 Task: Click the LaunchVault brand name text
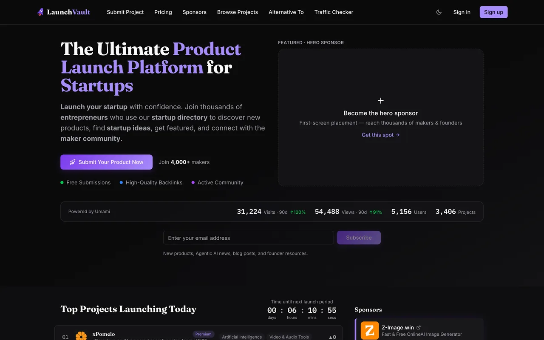click(x=68, y=12)
